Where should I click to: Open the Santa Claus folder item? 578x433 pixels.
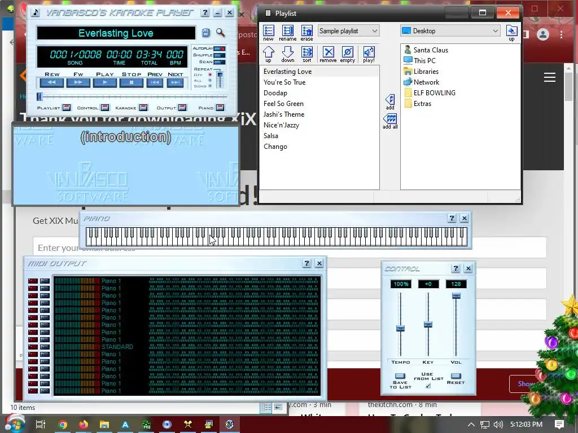point(426,50)
